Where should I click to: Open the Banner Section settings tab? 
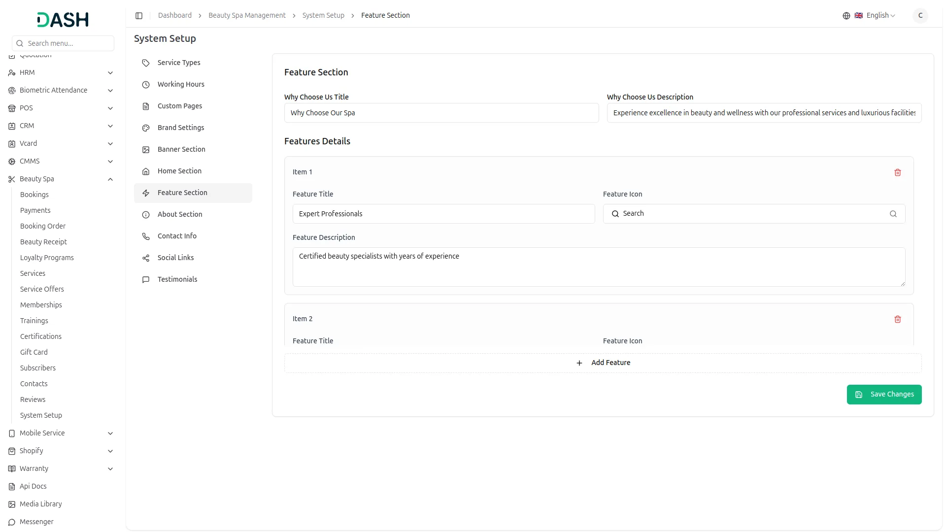point(181,149)
